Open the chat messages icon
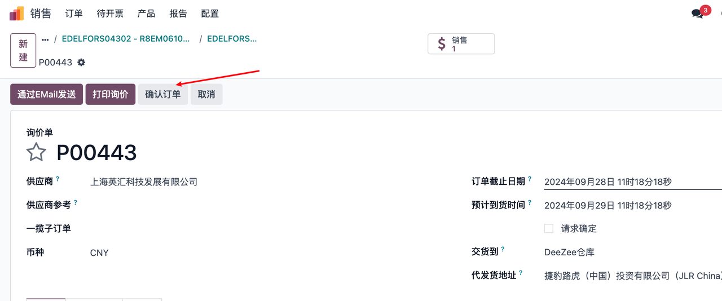Image resolution: width=722 pixels, height=301 pixels. pos(697,14)
